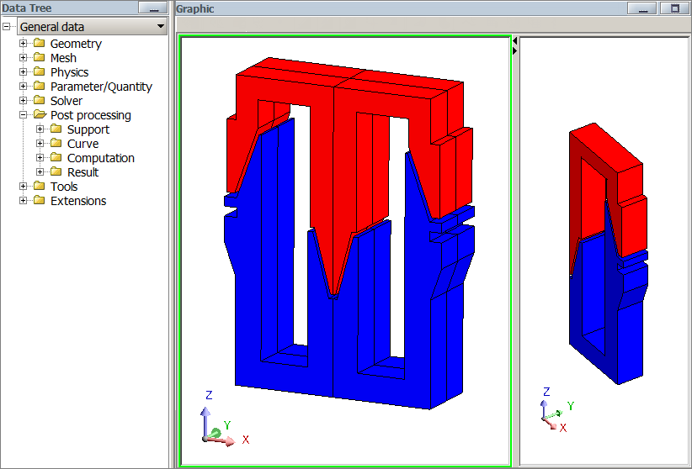The image size is (692, 469).
Task: Click the Support folder icon
Action: [x=56, y=129]
